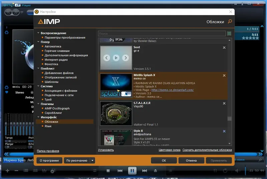This screenshot has width=267, height=179.
Task: Click the search magnifier icon next to Обложки
Action: (230, 21)
